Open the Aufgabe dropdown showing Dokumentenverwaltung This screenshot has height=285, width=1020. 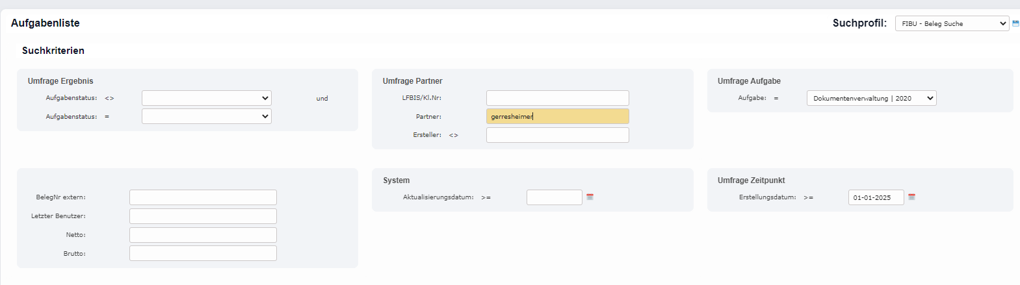870,98
